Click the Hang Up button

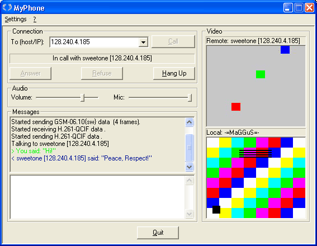tap(174, 73)
